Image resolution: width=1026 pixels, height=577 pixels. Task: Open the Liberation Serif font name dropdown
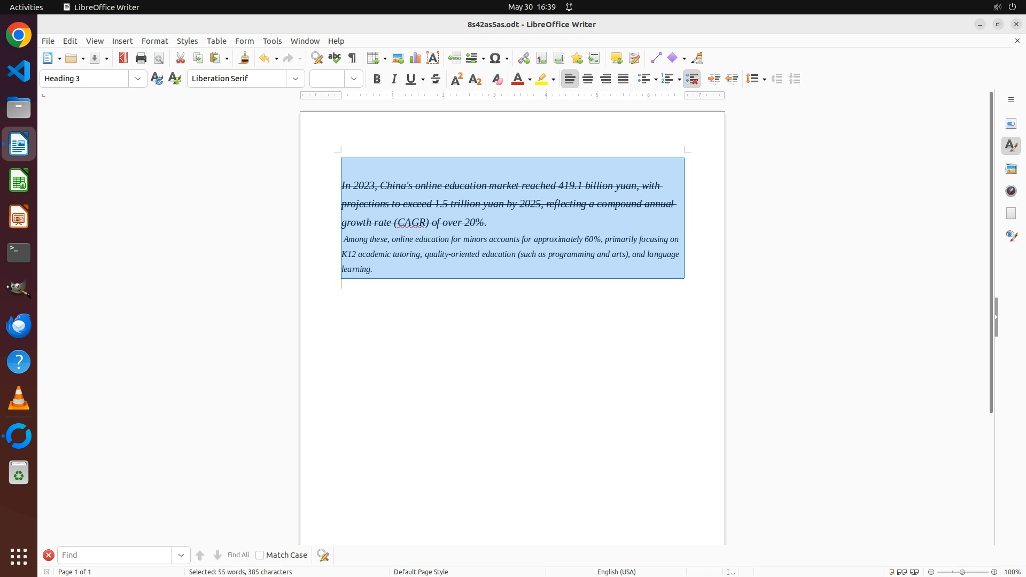click(296, 79)
